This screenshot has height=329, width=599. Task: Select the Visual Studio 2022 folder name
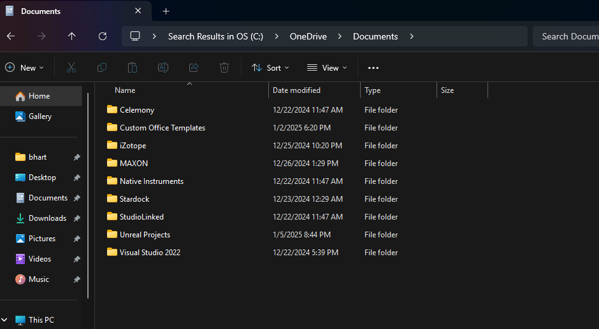coord(150,252)
